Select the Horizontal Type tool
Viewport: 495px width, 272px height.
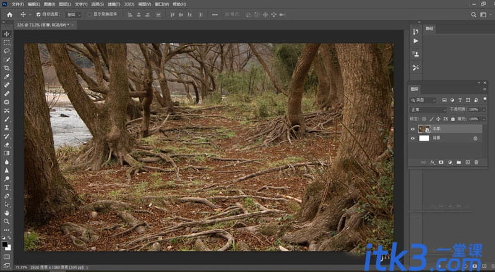(7, 187)
